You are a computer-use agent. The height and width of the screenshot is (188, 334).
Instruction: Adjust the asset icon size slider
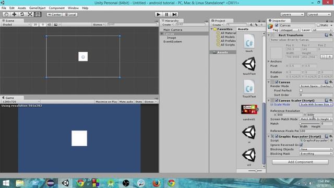pyautogui.click(x=256, y=171)
